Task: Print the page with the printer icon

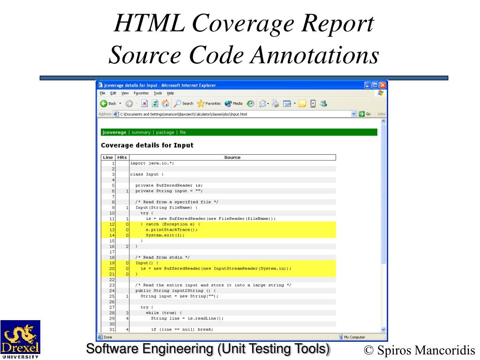Action: pos(276,104)
